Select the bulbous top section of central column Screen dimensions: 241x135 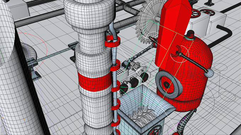(x=89, y=15)
